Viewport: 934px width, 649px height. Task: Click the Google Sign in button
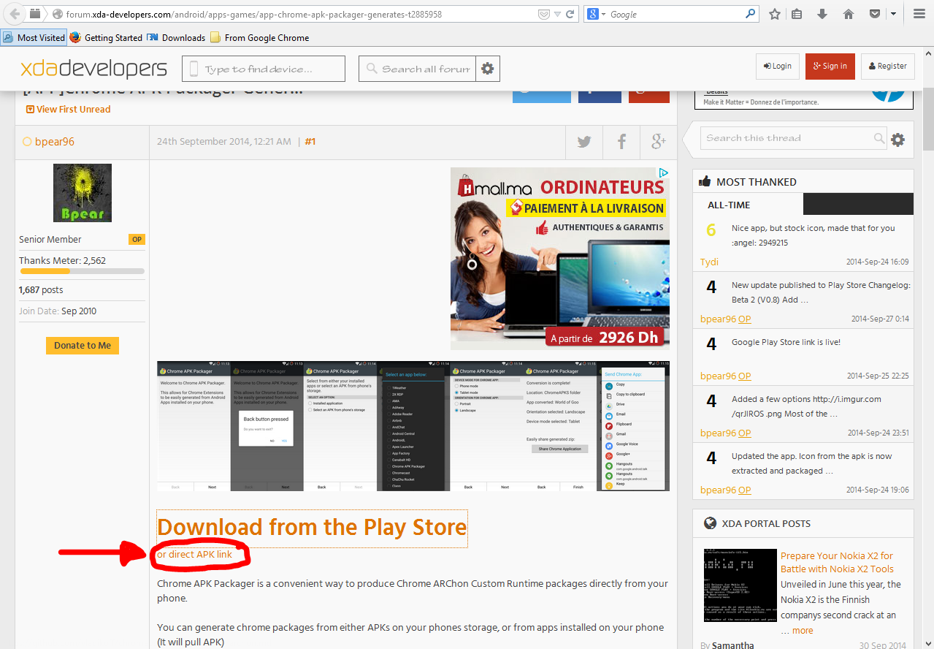(830, 66)
